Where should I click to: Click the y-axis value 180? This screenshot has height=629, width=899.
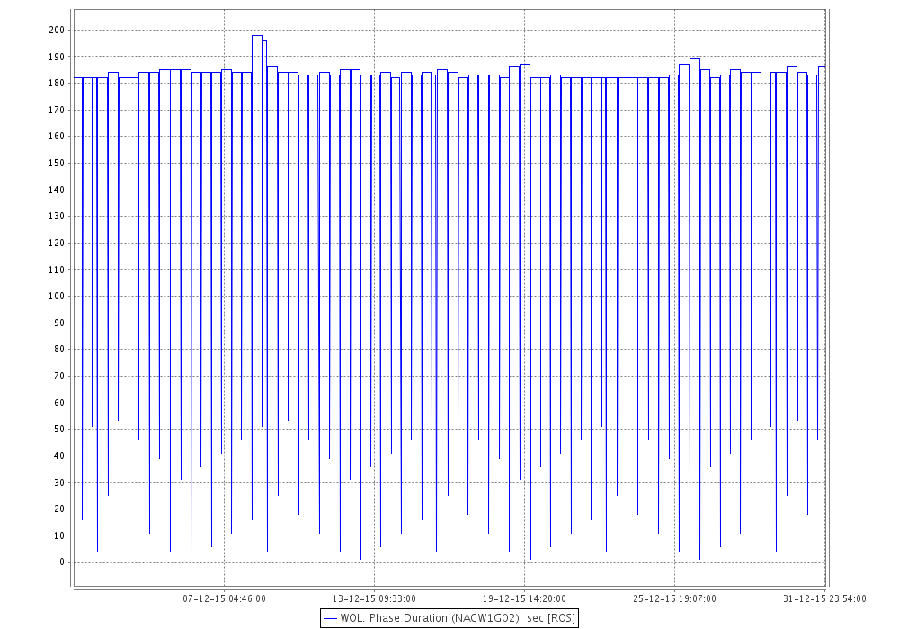point(57,83)
